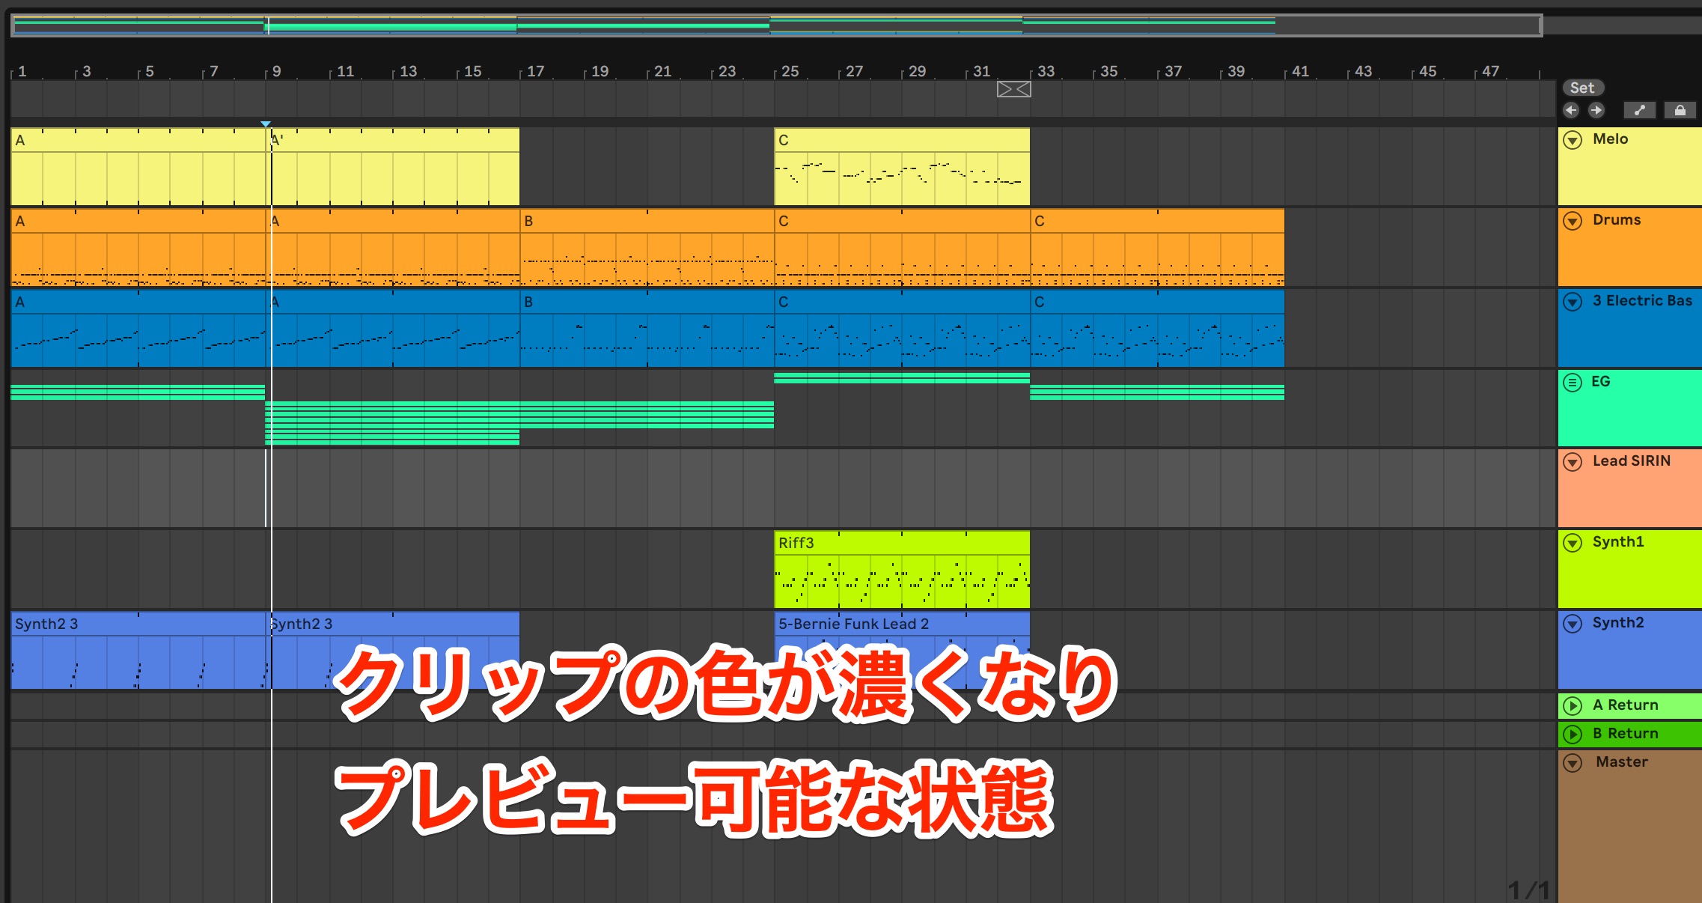Unfold the B Return track
This screenshot has height=903, width=1702.
(x=1573, y=735)
